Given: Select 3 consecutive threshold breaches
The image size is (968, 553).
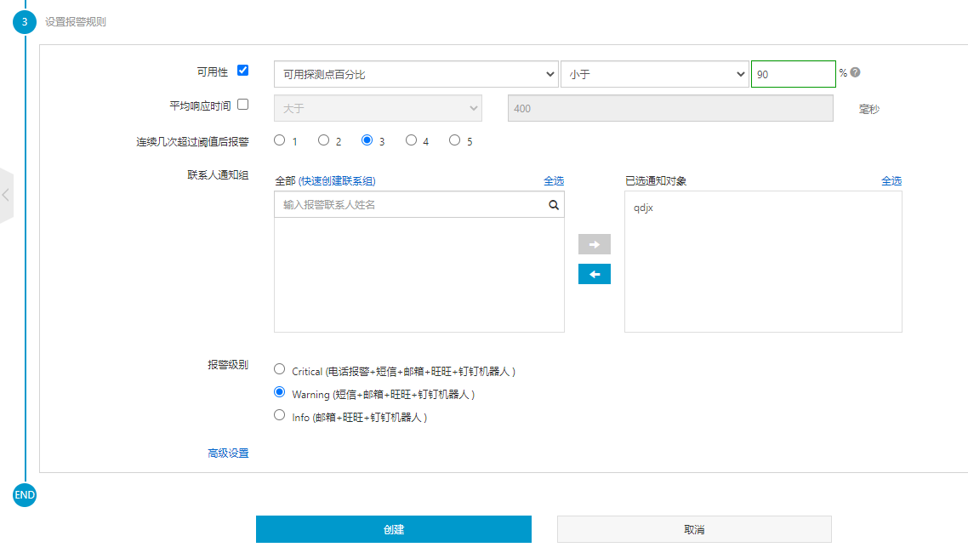Looking at the screenshot, I should (x=367, y=140).
